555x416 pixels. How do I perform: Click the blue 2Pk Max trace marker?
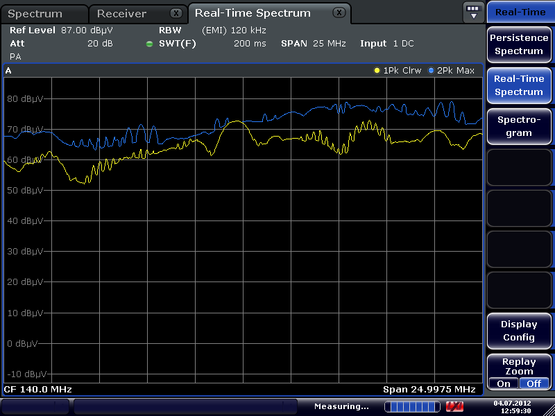pos(431,71)
